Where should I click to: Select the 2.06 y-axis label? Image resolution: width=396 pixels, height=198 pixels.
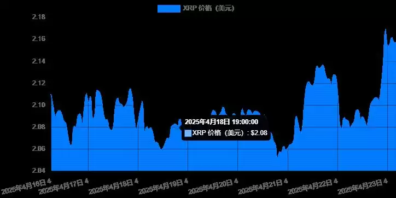point(39,149)
